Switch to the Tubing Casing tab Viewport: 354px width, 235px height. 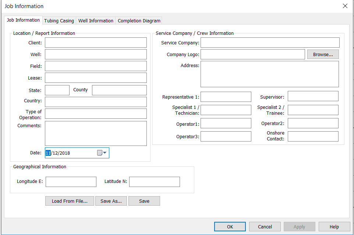point(59,21)
